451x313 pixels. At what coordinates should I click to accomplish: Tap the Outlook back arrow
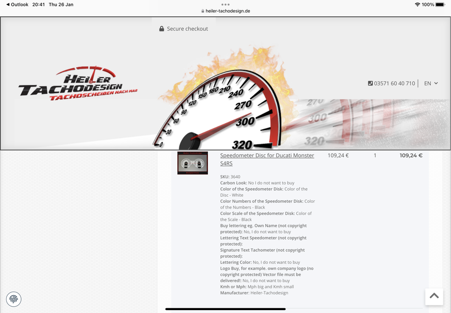(8, 5)
